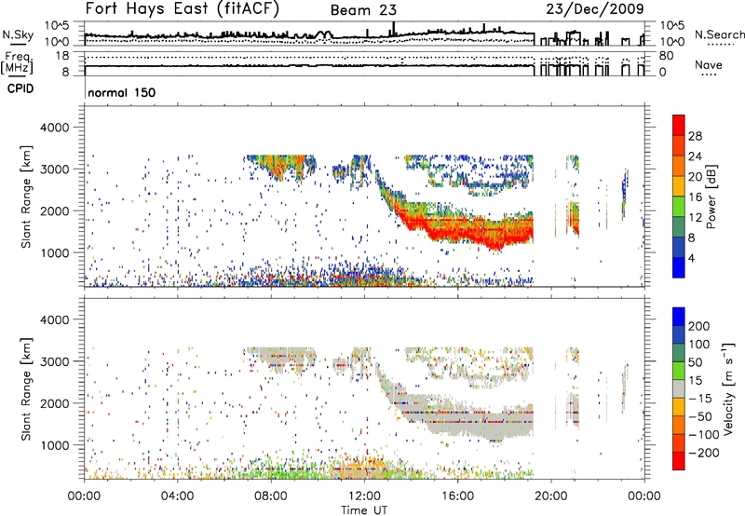The image size is (745, 516).
Task: Click the 'Power [dB]' color bar label
Action: pos(711,197)
